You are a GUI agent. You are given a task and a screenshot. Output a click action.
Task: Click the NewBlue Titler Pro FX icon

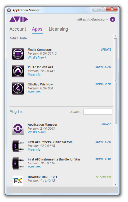[18, 181]
